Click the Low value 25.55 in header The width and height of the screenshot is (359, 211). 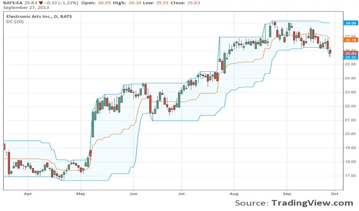162,3
